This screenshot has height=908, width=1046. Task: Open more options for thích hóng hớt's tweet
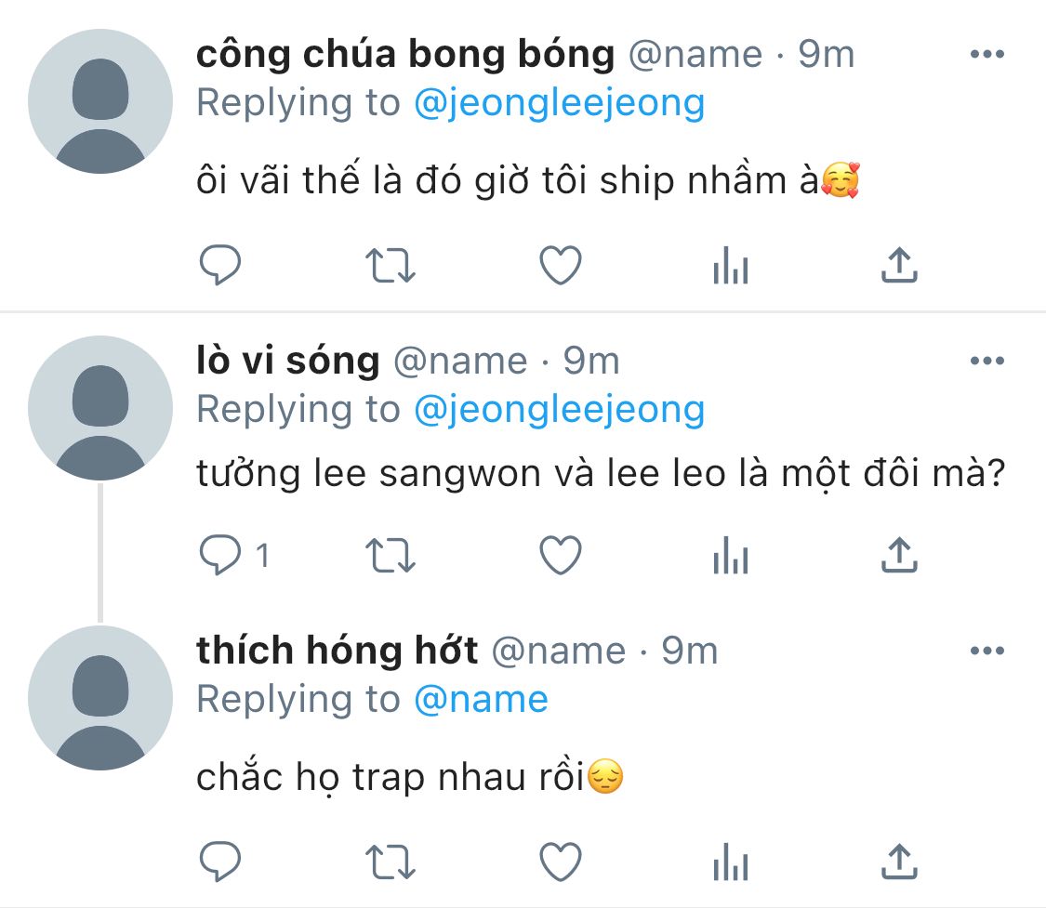987,651
